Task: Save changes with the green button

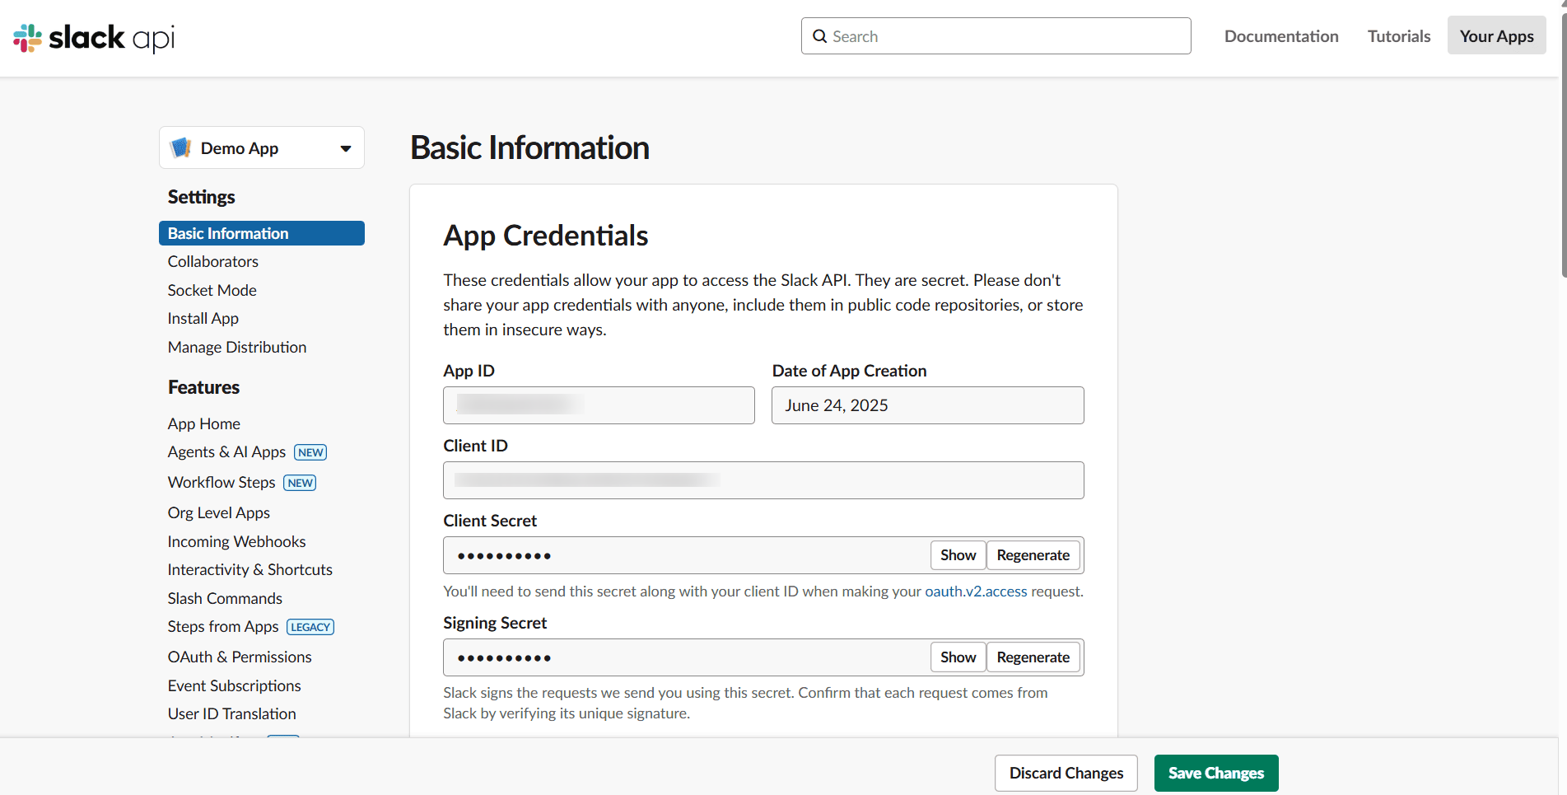Action: tap(1215, 773)
